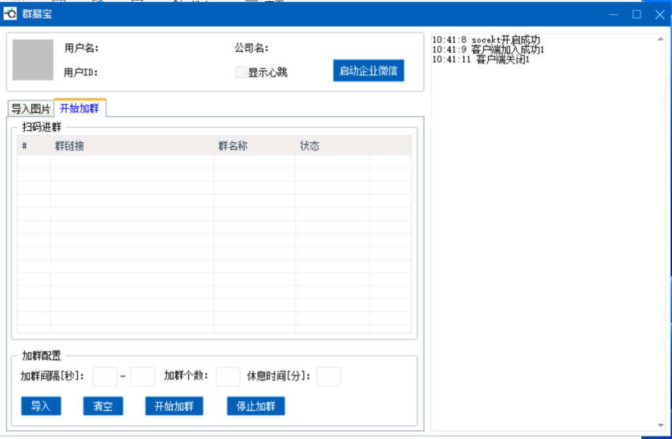This screenshot has height=439, width=672.
Task: Click the log panel scrollbar down arrow
Action: (660, 425)
